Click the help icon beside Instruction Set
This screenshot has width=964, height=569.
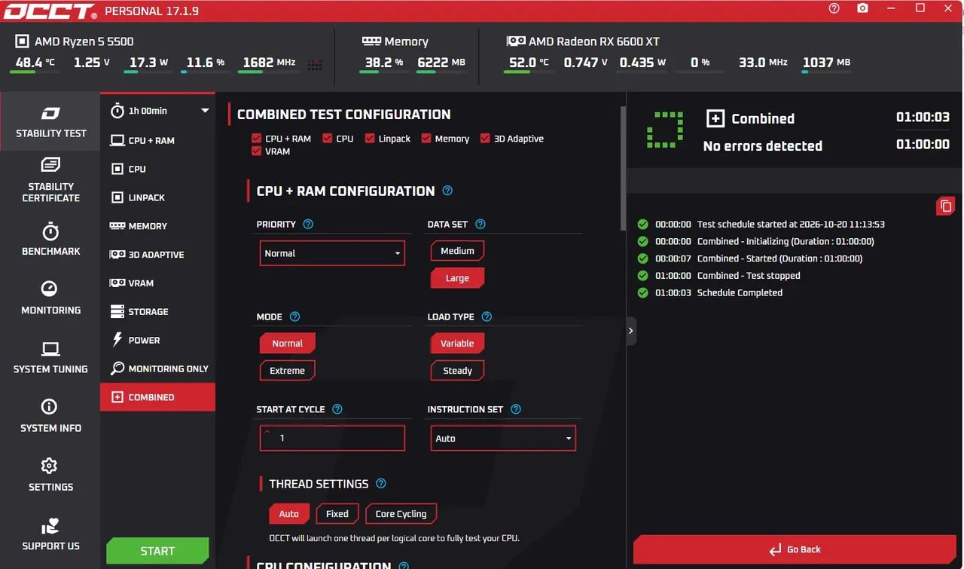(x=516, y=409)
